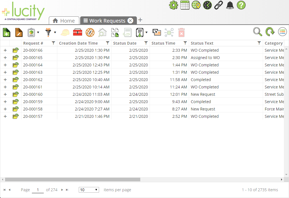Open the search magnifier tool
Viewport: 289px width, 198px height.
[257, 32]
